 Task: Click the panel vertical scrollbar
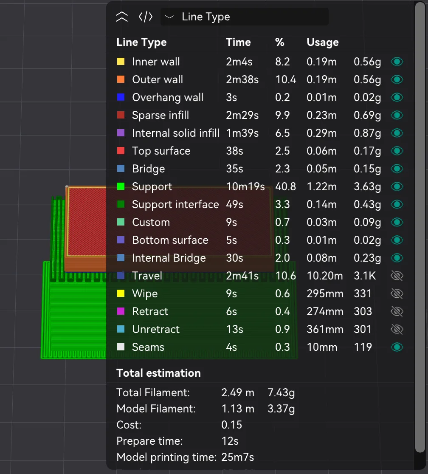[x=420, y=227]
